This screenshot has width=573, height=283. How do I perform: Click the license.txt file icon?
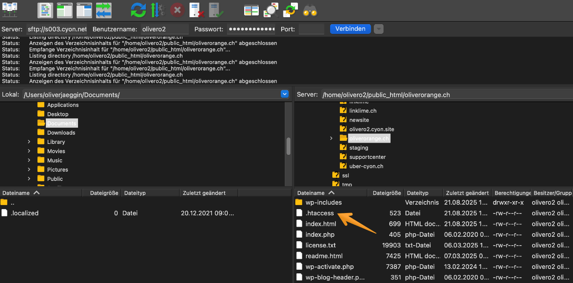click(x=299, y=245)
